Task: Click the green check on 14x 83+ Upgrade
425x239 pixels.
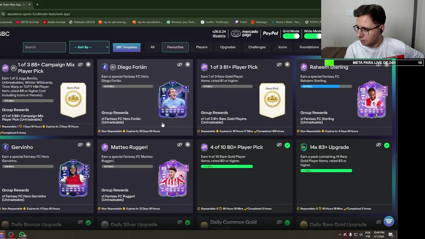Action: (386, 145)
